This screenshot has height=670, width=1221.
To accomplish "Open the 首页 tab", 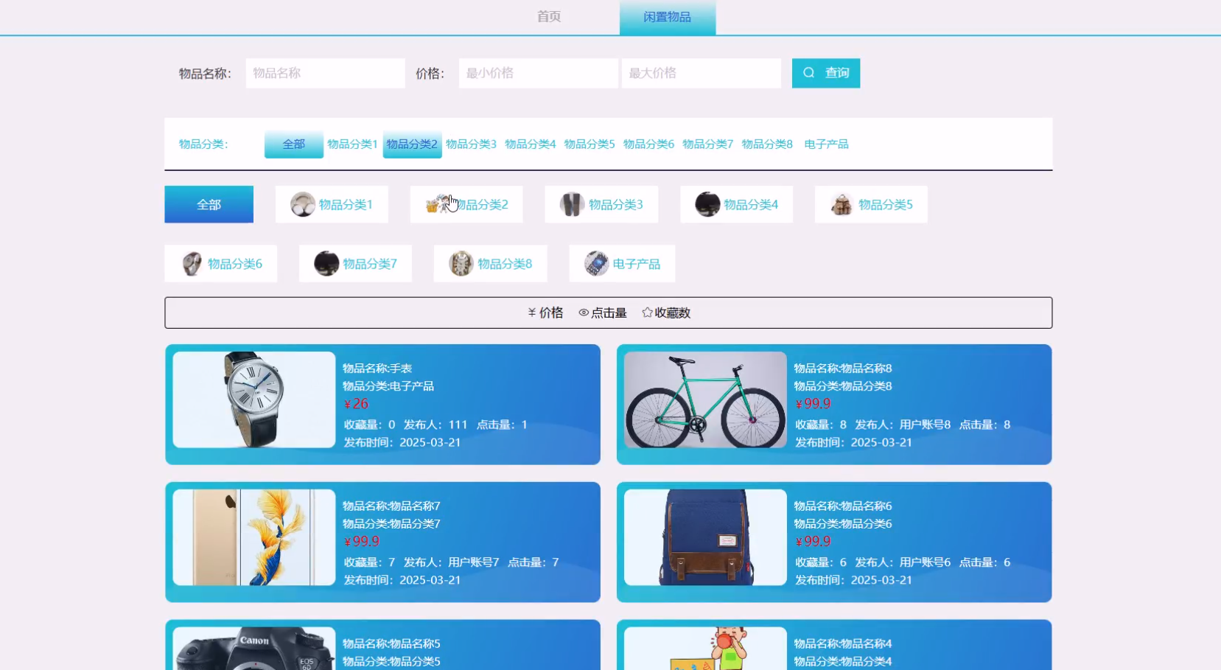I will tap(549, 16).
